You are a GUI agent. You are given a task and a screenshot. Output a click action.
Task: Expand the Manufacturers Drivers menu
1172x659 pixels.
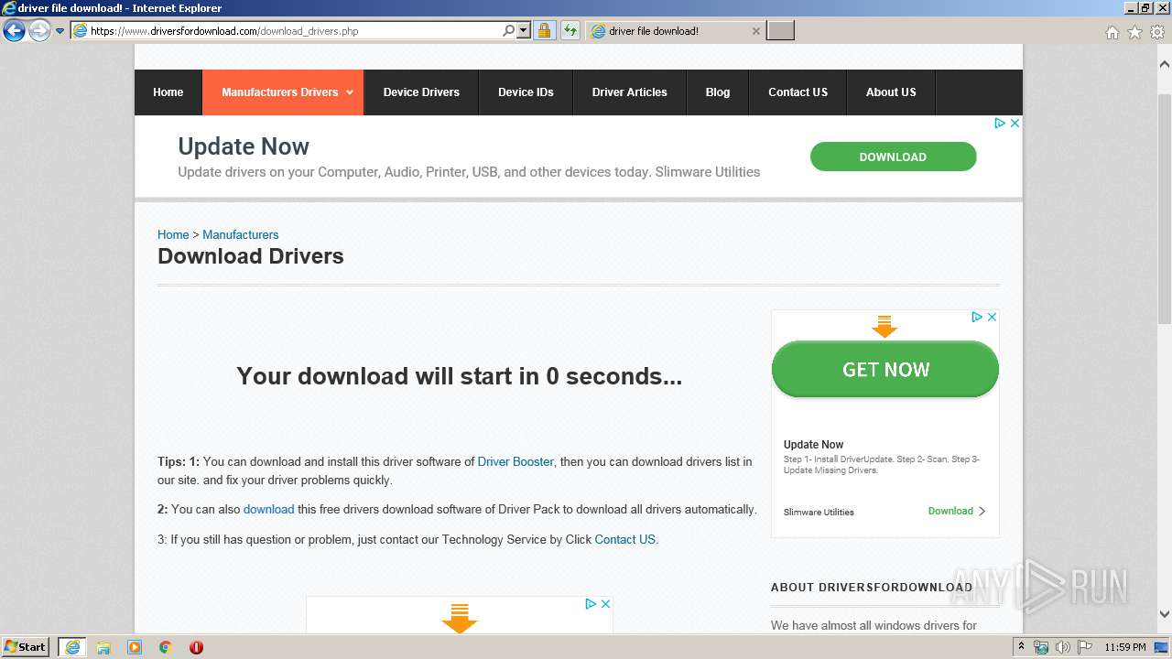(x=283, y=92)
